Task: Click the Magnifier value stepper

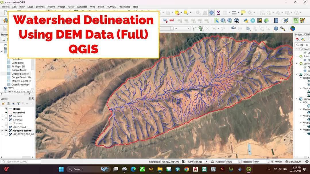Action: pyautogui.click(x=240, y=162)
